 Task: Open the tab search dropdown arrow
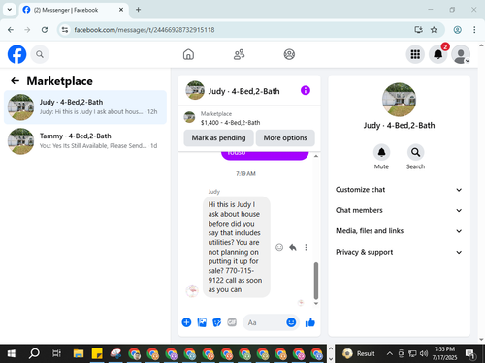click(10, 10)
